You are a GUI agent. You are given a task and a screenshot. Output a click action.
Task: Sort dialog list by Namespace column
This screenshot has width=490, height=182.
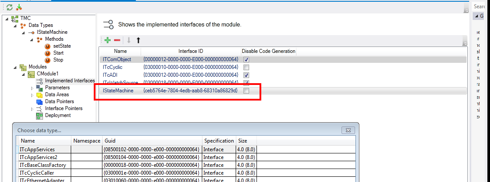(x=87, y=141)
